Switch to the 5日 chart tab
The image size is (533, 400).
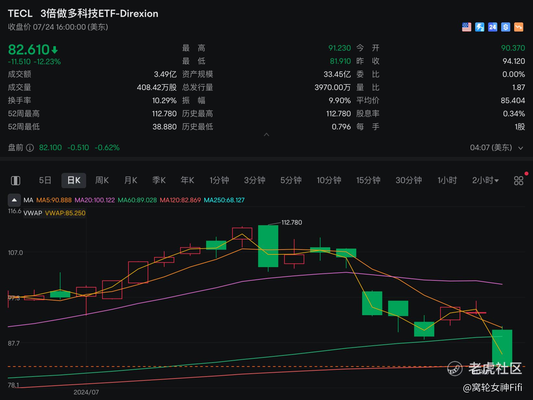coord(45,180)
